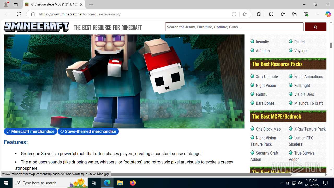
Task: Click Steve-themed merchandise tag button
Action: tap(88, 131)
